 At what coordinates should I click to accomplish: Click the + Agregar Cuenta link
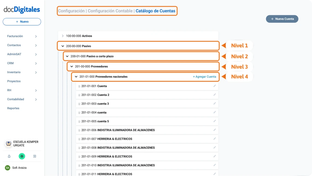point(204,77)
